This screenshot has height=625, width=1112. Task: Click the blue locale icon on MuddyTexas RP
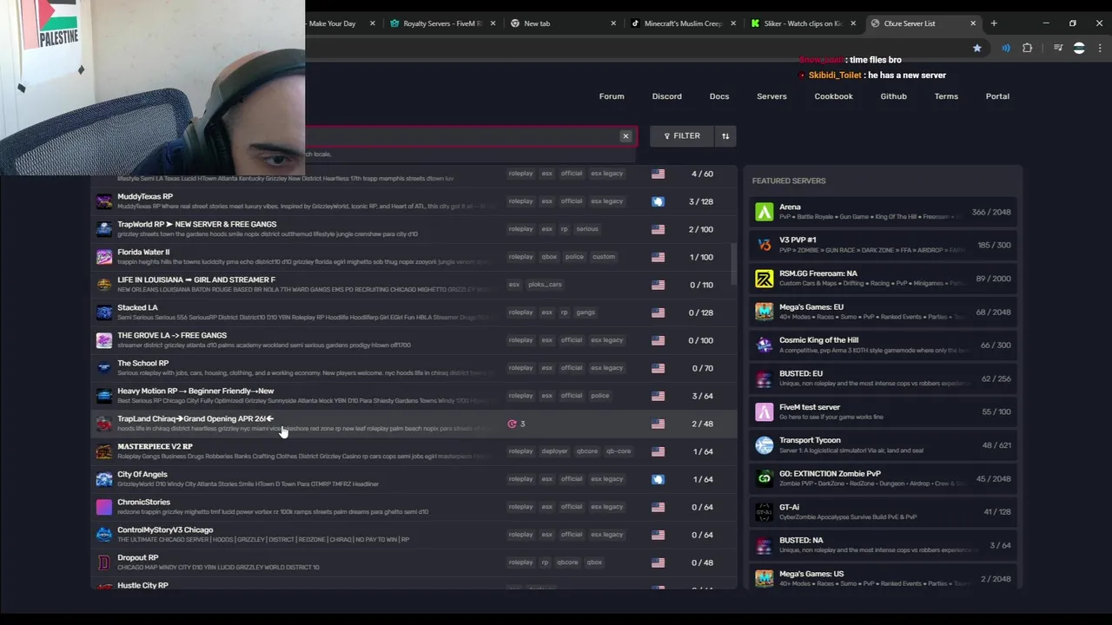pyautogui.click(x=658, y=201)
